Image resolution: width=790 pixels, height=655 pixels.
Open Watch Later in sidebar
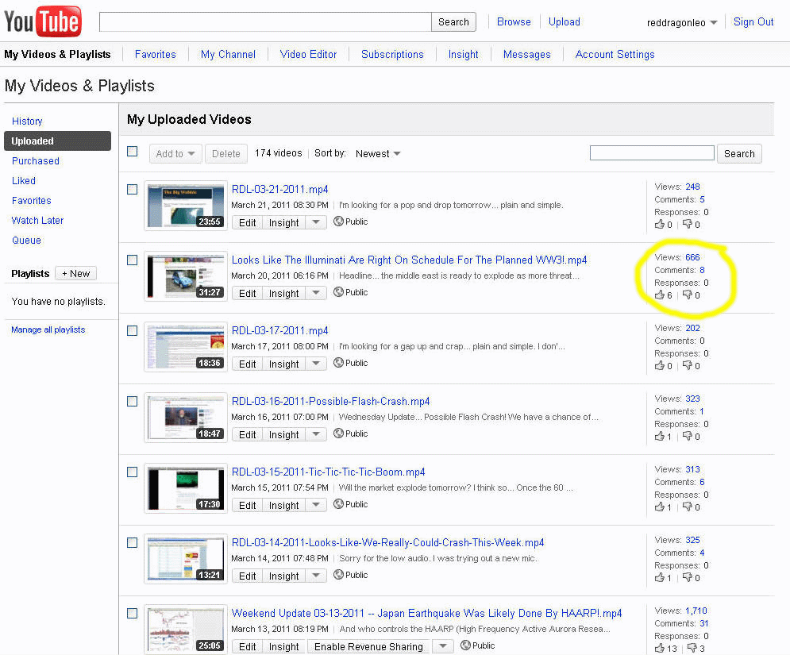38,220
